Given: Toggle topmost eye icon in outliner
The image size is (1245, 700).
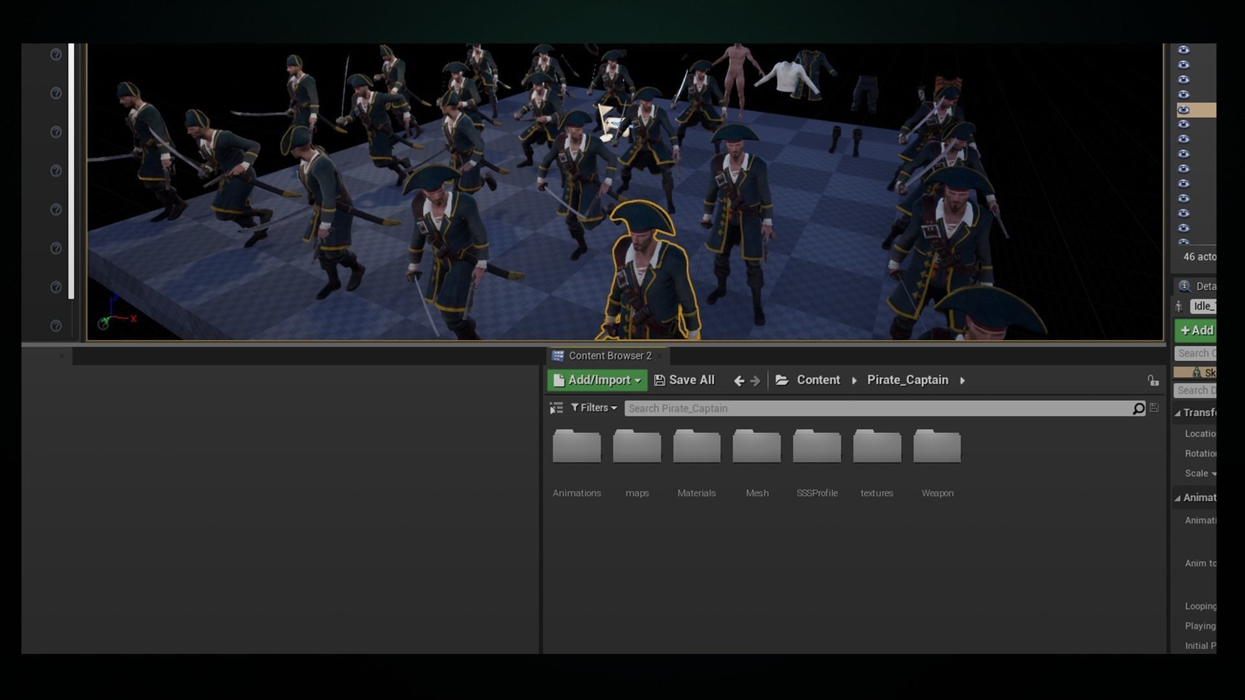Looking at the screenshot, I should (x=1183, y=50).
